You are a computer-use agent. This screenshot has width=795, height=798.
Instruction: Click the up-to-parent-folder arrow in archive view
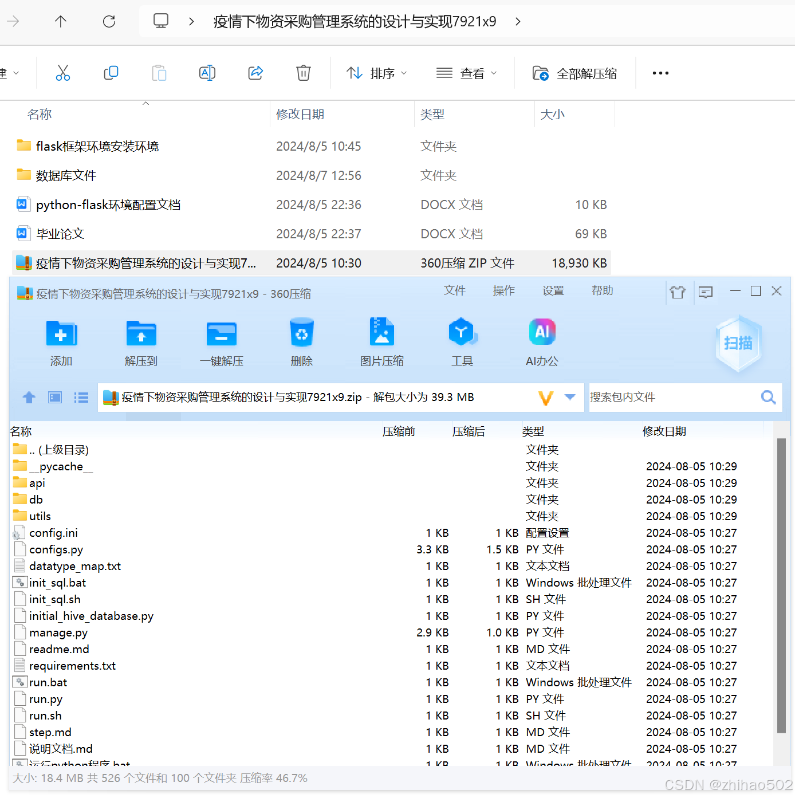(x=29, y=397)
